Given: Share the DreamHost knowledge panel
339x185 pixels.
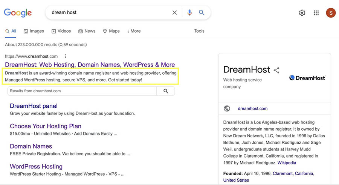Looking at the screenshot, I should point(276,70).
